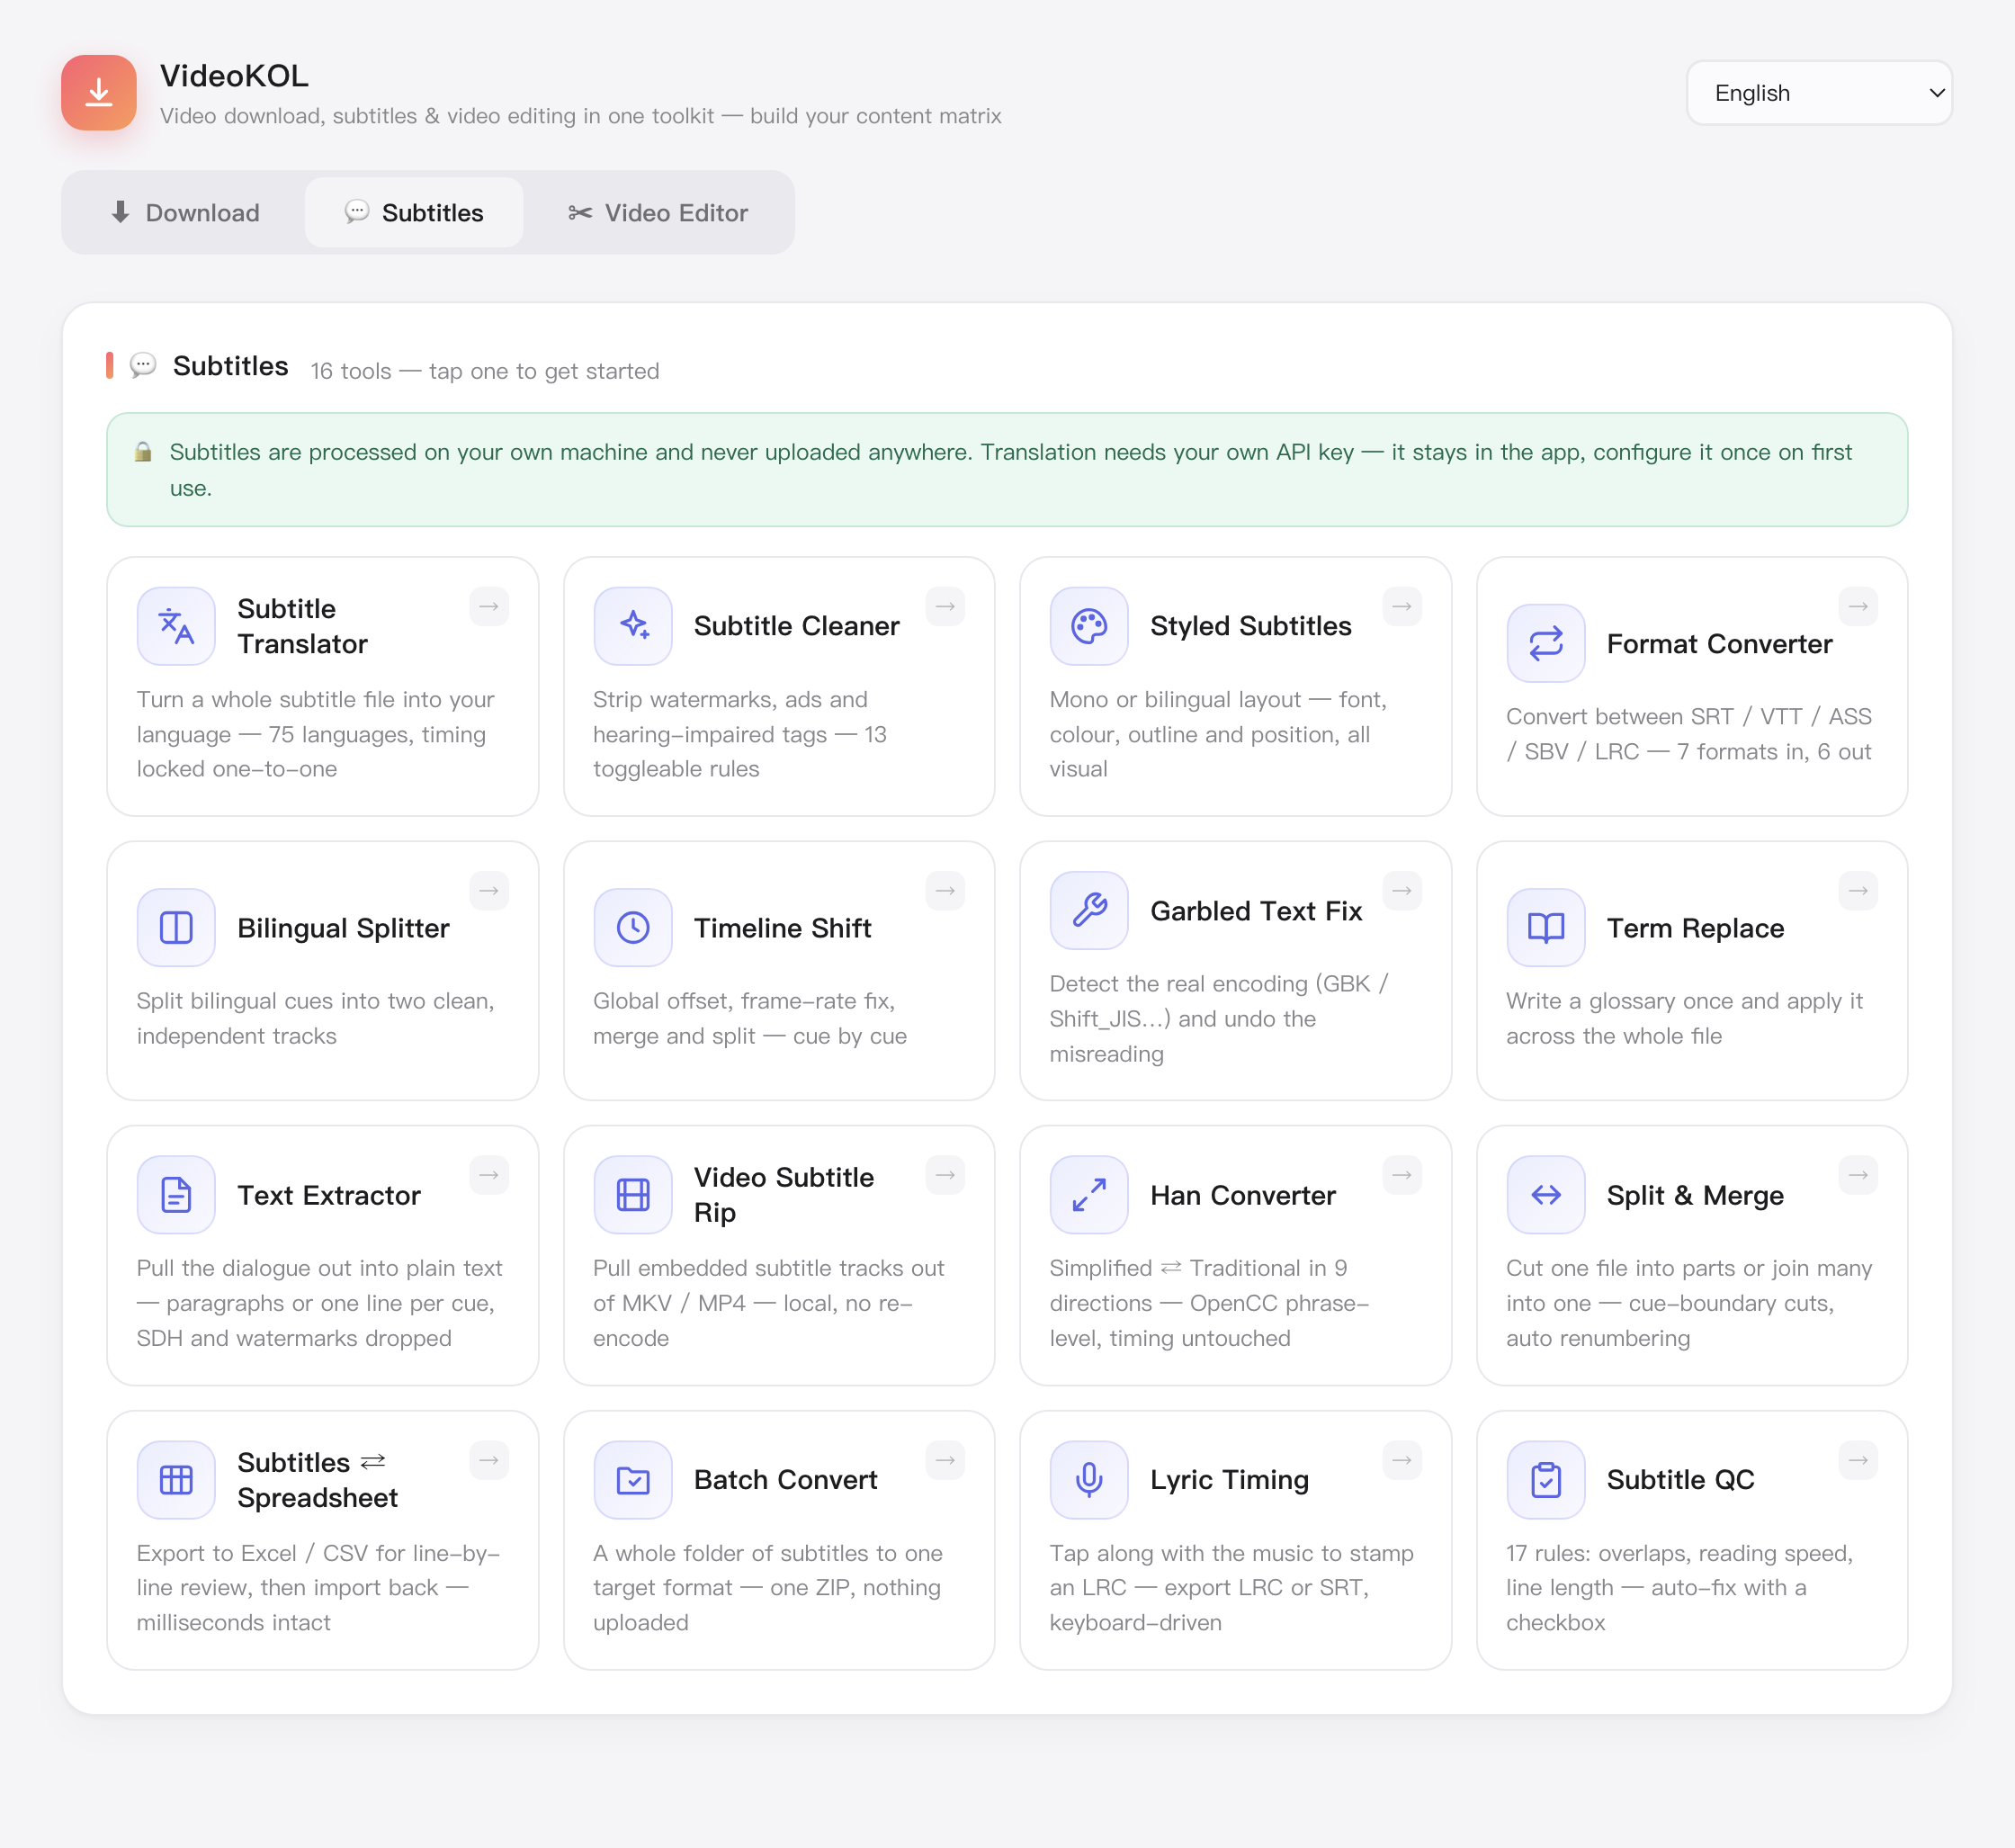
Task: Click the arrow on Term Replace card
Action: coord(1858,890)
